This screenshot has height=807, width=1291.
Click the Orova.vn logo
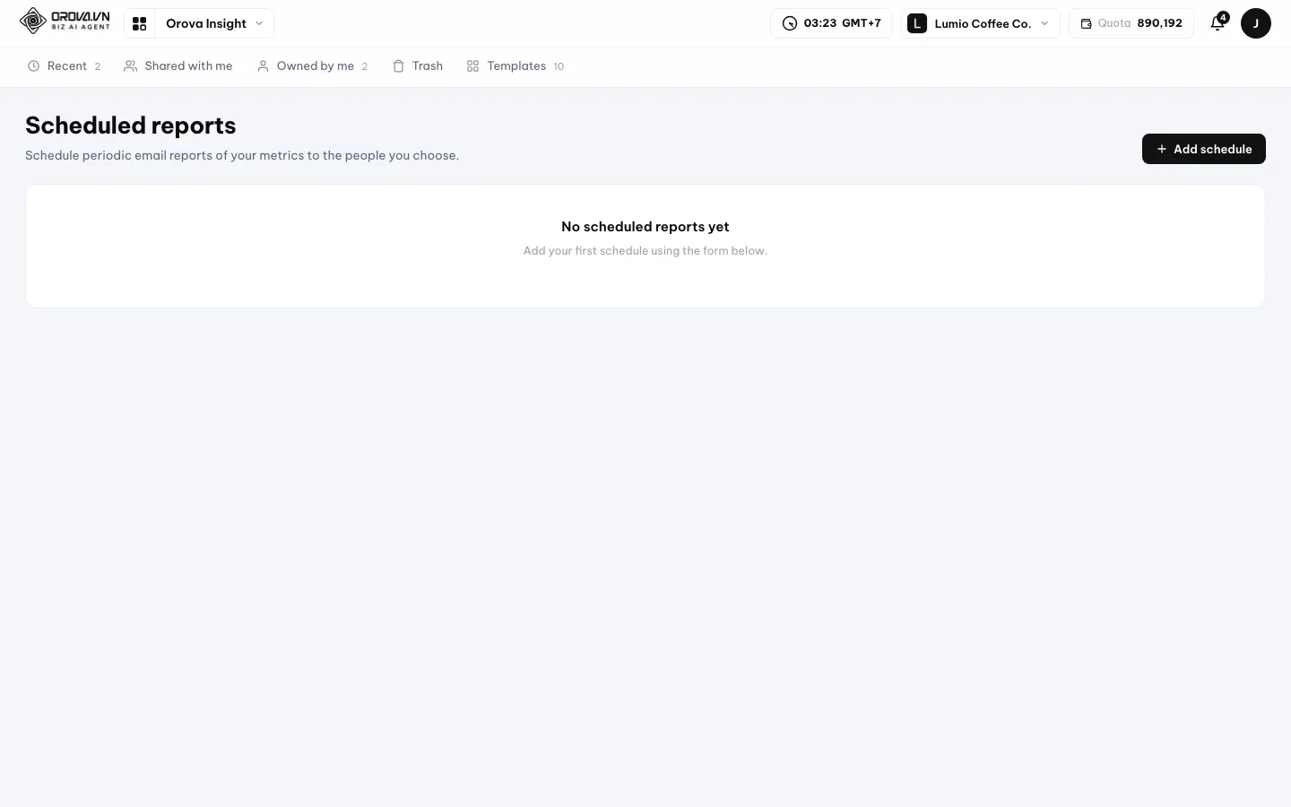point(65,21)
